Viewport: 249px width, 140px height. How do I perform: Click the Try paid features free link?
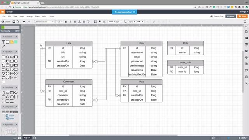click(x=123, y=12)
